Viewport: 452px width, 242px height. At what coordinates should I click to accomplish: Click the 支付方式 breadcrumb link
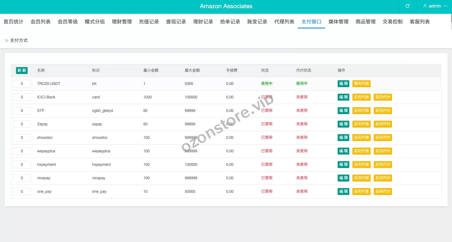[19, 40]
